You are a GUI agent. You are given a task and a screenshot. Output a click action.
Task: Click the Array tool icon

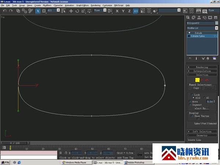(x=149, y=11)
